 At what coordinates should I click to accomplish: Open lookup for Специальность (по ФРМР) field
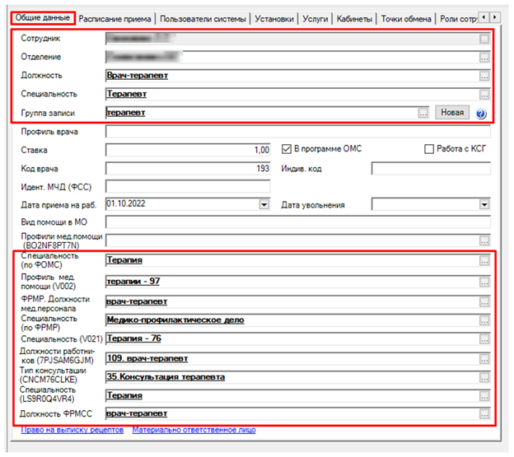484,320
